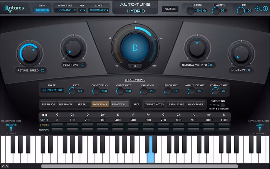Click the Set All button
Image resolution: width=270 pixels, height=169 pixels.
click(82, 104)
